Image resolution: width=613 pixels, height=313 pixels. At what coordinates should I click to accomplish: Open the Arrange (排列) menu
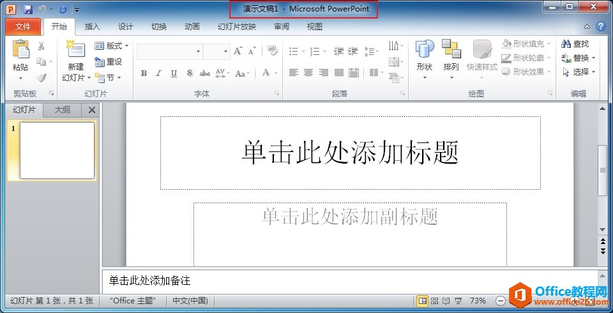point(451,59)
